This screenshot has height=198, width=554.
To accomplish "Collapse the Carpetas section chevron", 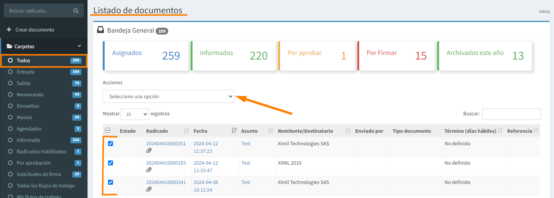I will (79, 46).
